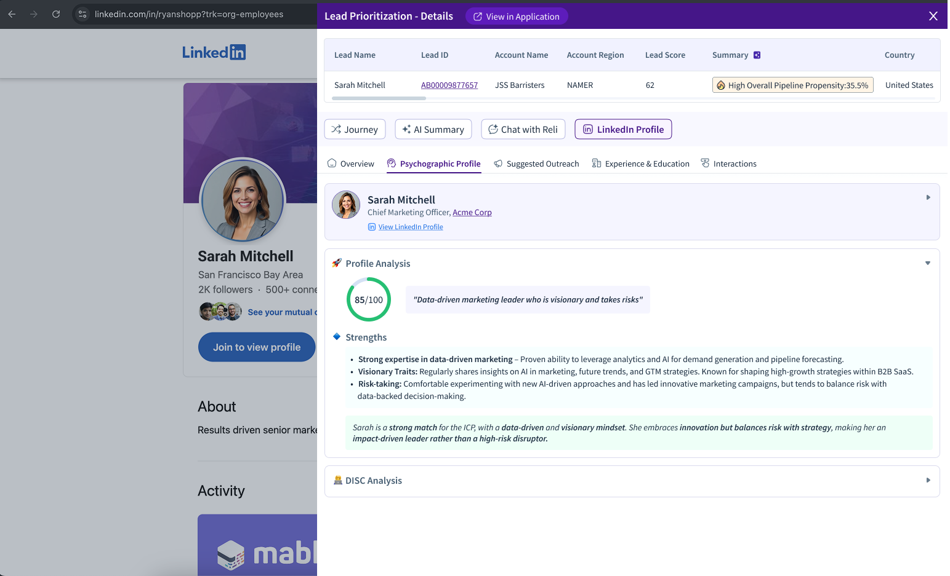Click the data-driven marketing leader quote
Image resolution: width=950 pixels, height=576 pixels.
(528, 300)
